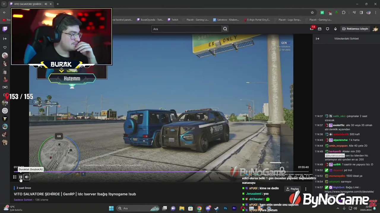The height and width of the screenshot is (213, 380).
Task: Click the green extension icon in toolbar
Action: [322, 12]
